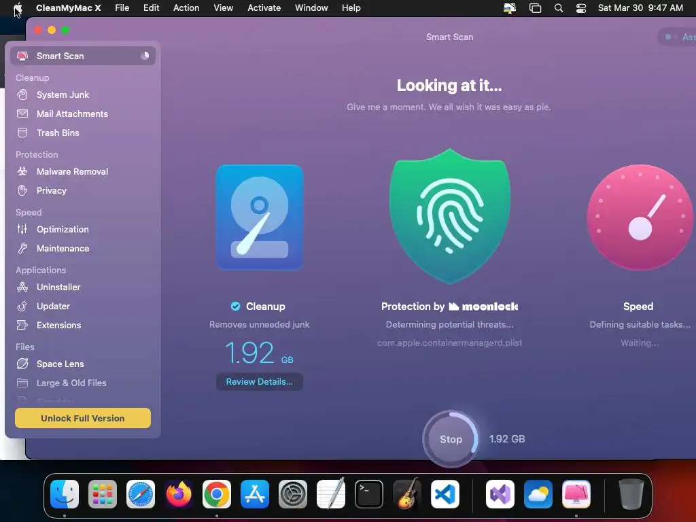Launch Terminal from the Dock
This screenshot has height=522, width=696.
pos(369,494)
